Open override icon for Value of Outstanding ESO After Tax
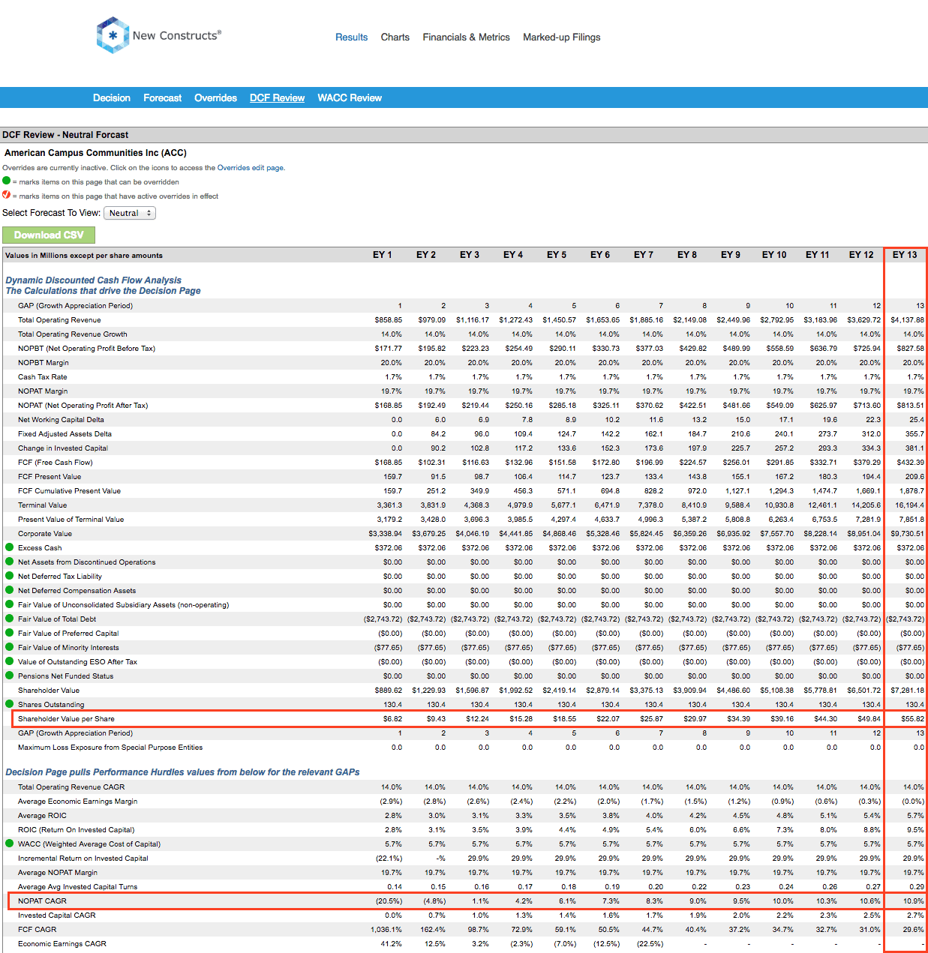Screen dimensions: 928x953 10,661
